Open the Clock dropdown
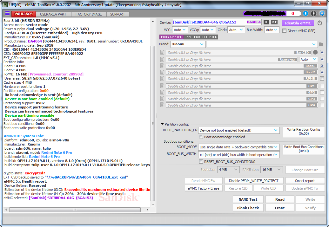 (236, 30)
